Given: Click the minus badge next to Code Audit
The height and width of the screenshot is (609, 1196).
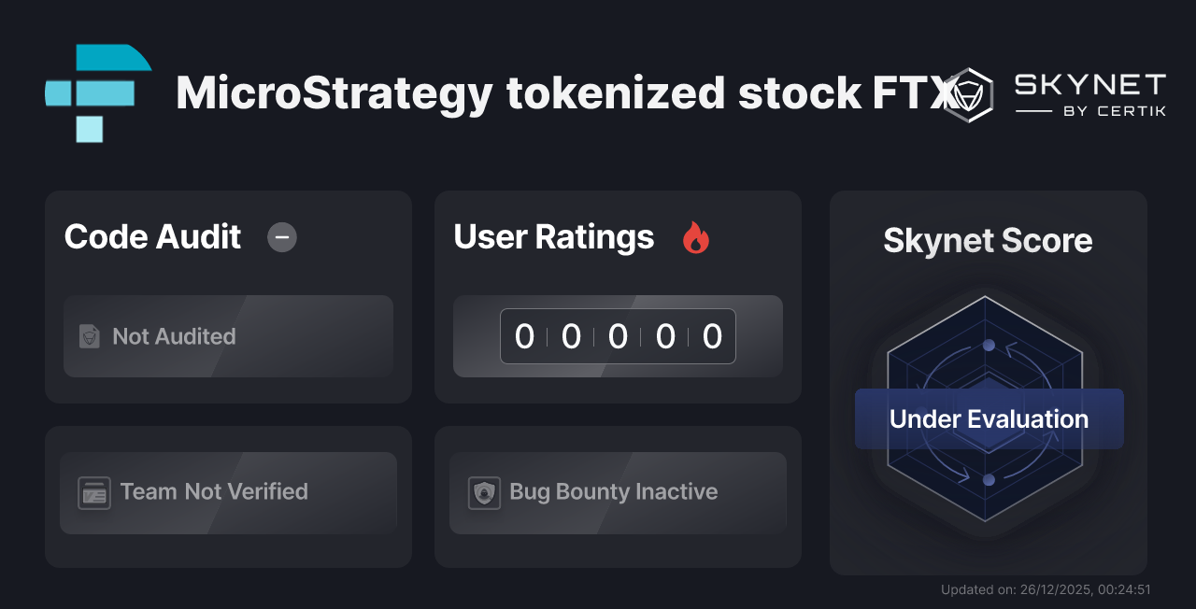Looking at the screenshot, I should (x=281, y=237).
